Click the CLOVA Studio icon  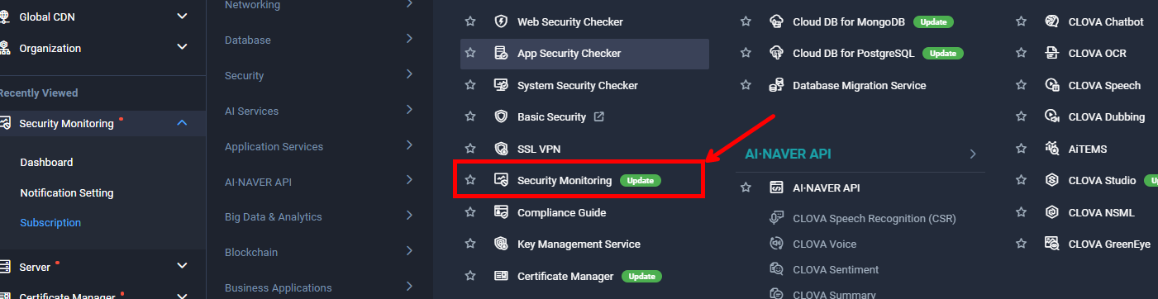coord(1052,180)
